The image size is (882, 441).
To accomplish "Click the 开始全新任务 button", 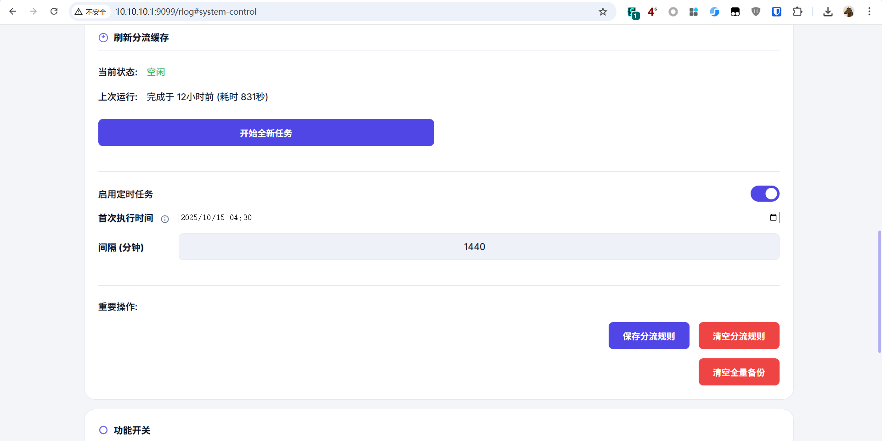I will (266, 133).
